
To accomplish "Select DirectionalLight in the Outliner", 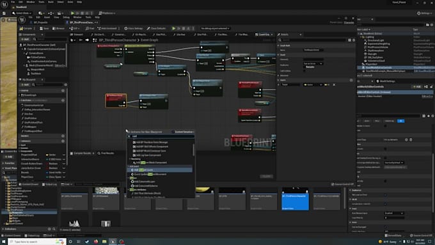I will pos(376,40).
